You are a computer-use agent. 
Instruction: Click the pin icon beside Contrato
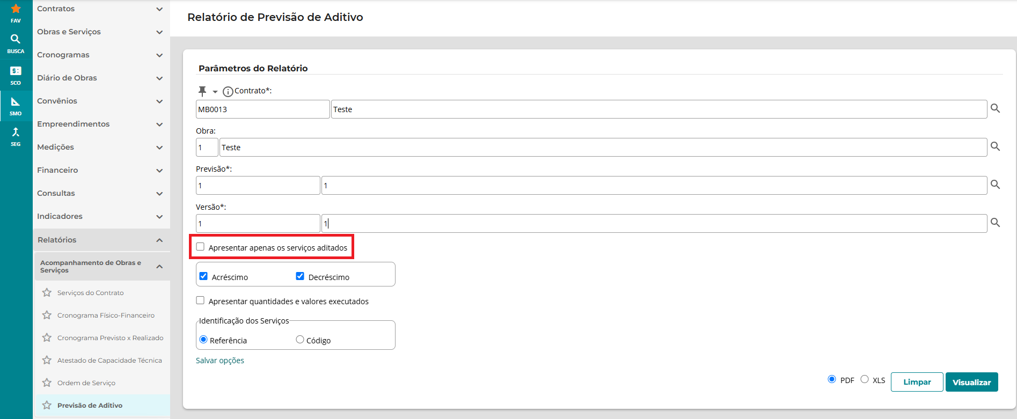pyautogui.click(x=202, y=91)
